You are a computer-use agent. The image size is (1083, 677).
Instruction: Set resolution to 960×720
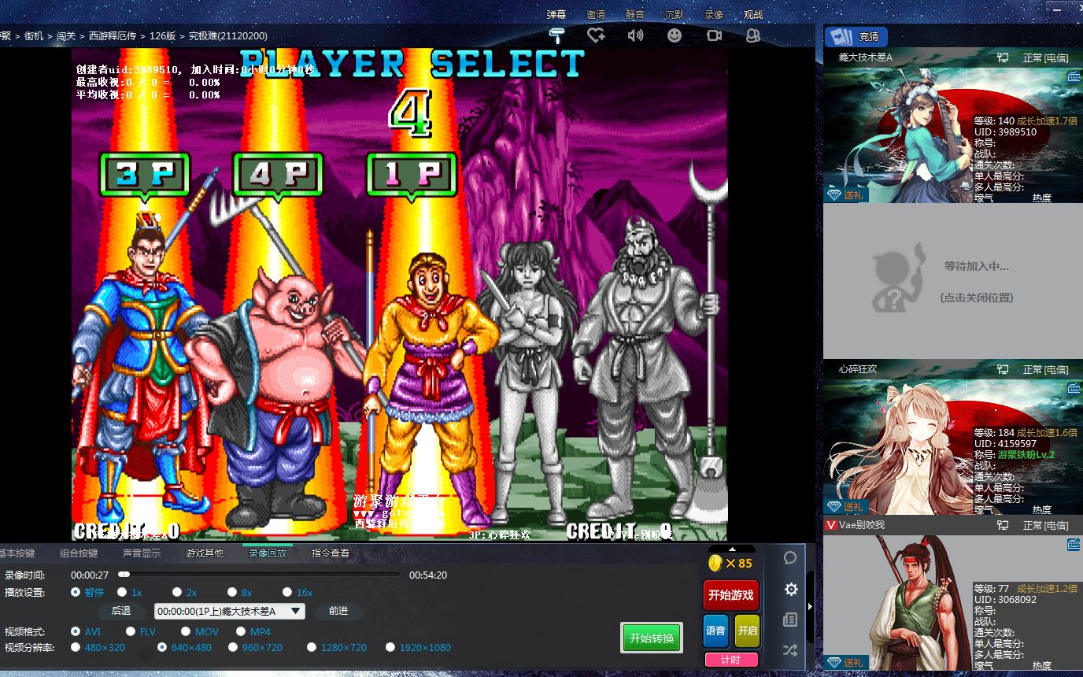click(233, 647)
